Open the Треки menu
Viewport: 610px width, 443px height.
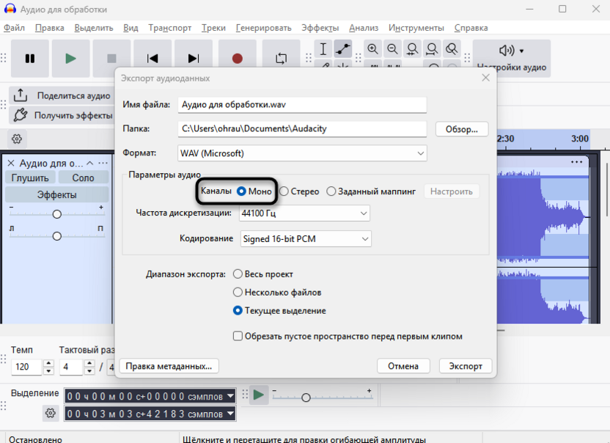point(213,28)
